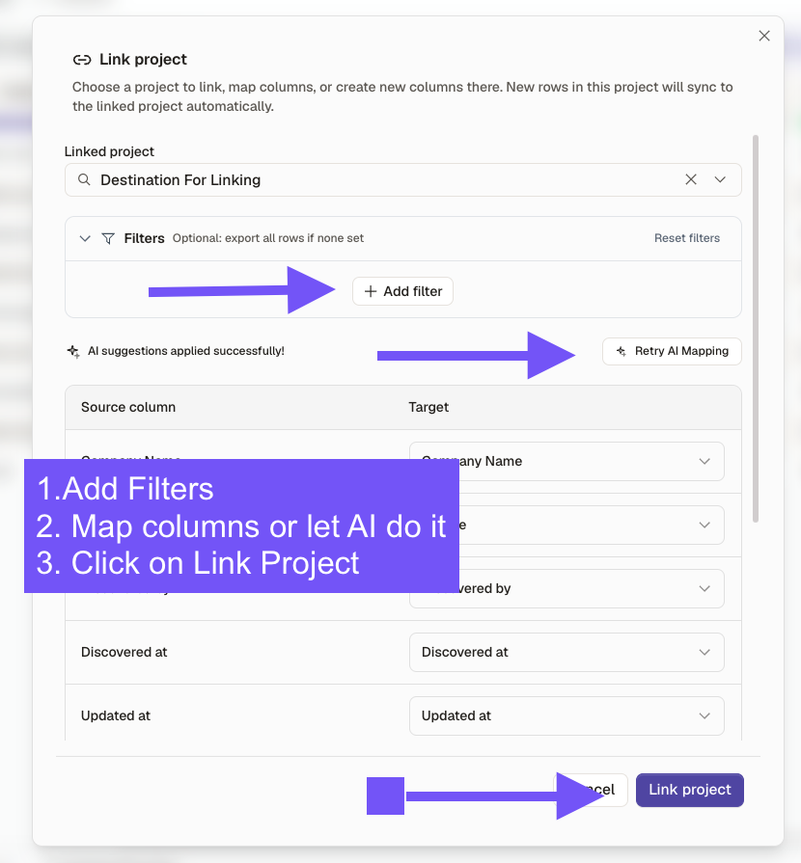Reset filters

tap(686, 238)
